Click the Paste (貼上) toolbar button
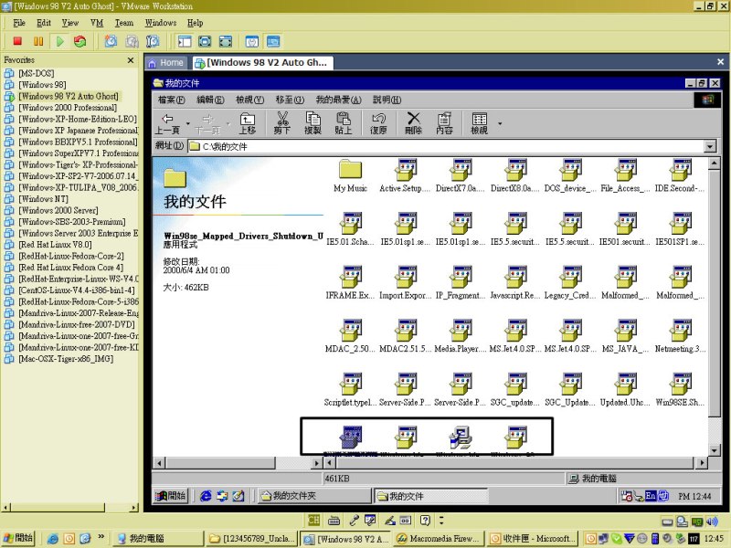The width and height of the screenshot is (731, 548). click(x=344, y=124)
